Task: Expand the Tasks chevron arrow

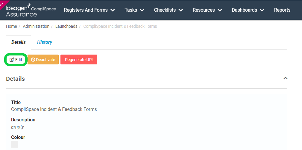Action: [x=142, y=10]
